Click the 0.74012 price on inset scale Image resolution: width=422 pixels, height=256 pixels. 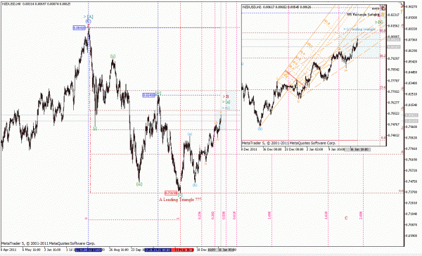click(x=393, y=136)
